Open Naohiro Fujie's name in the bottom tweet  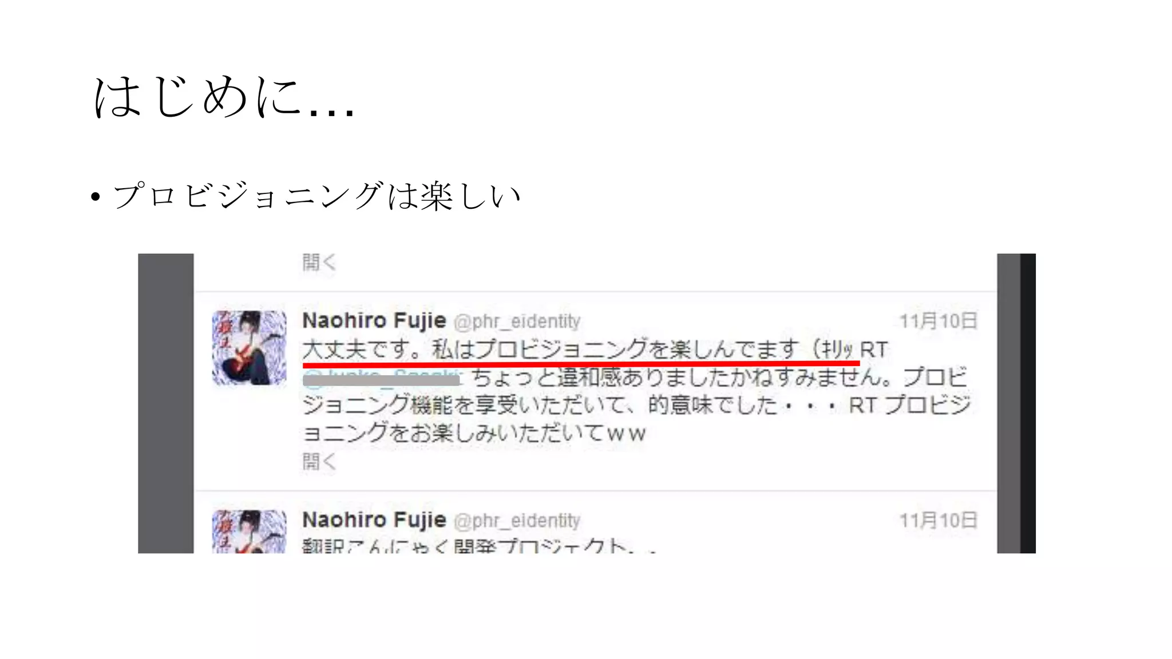374,520
